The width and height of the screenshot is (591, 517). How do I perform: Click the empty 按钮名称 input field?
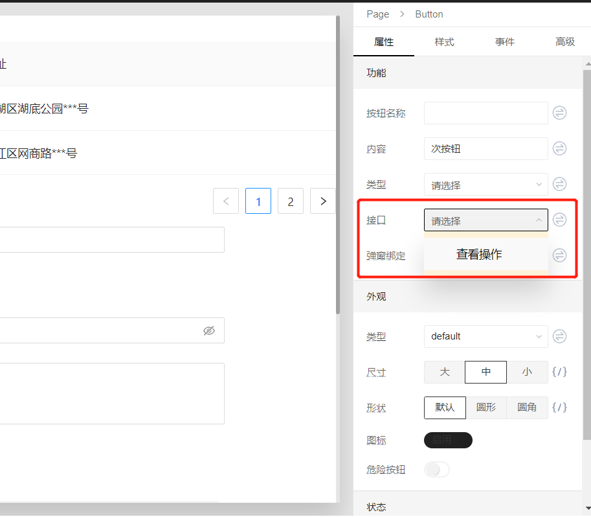tap(485, 113)
